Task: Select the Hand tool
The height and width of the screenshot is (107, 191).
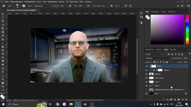Action: (x=3, y=83)
